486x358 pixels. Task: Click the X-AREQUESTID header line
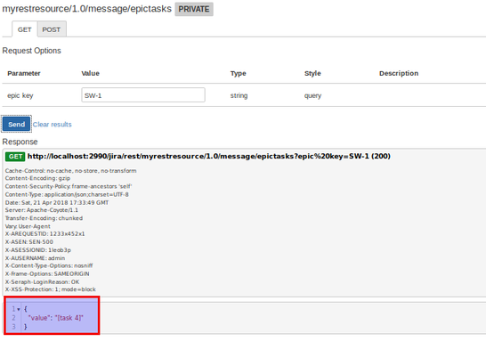(x=45, y=234)
